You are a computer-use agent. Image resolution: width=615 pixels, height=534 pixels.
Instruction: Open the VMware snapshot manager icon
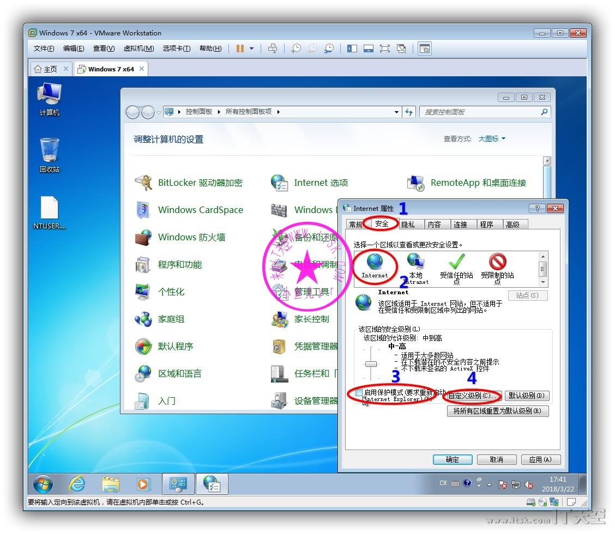click(329, 48)
